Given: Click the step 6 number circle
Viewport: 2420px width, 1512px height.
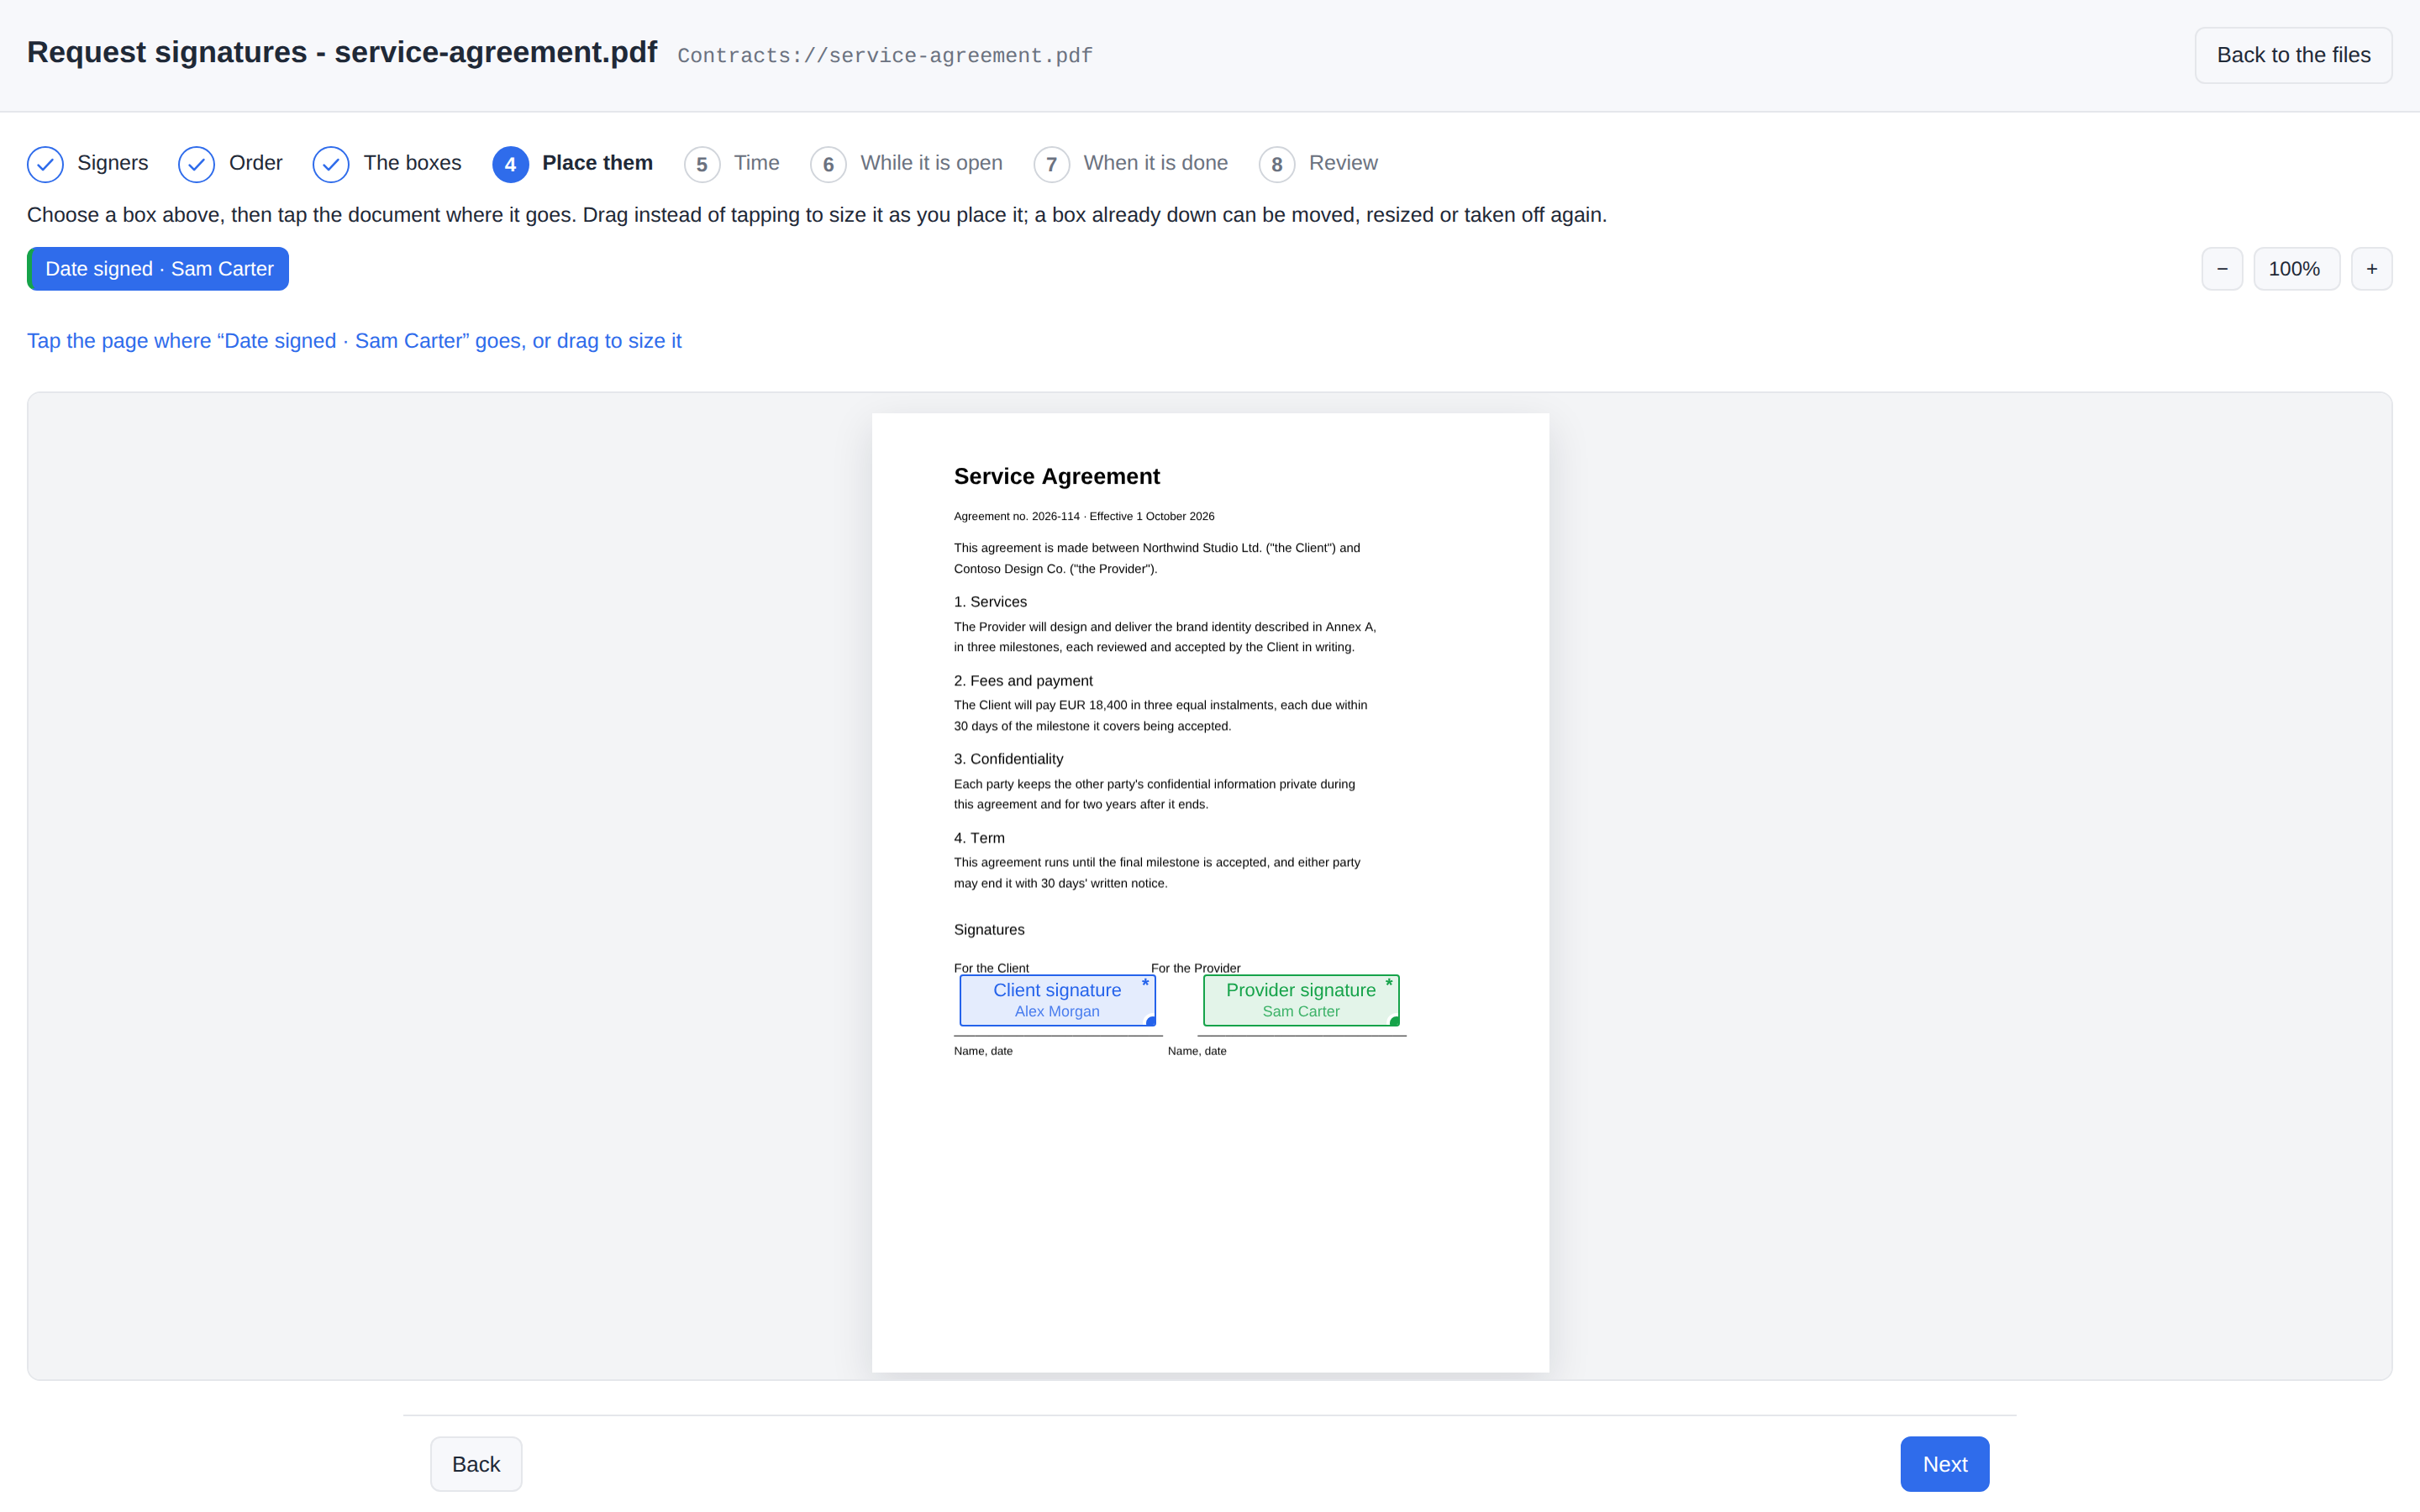Looking at the screenshot, I should (828, 164).
